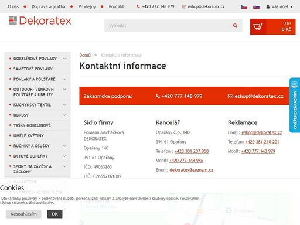Click Reklamace Telefon +420 381 210 201

(262, 142)
